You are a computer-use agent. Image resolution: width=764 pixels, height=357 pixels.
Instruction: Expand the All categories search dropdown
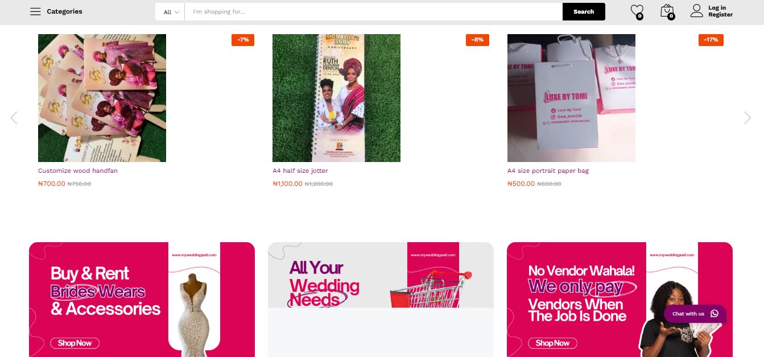[171, 12]
